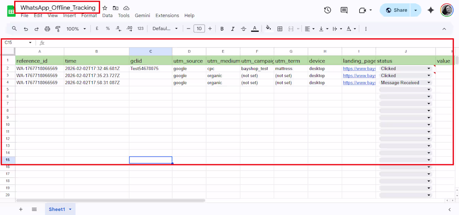Click the move to folder icon
459x215 pixels.
pyautogui.click(x=116, y=8)
